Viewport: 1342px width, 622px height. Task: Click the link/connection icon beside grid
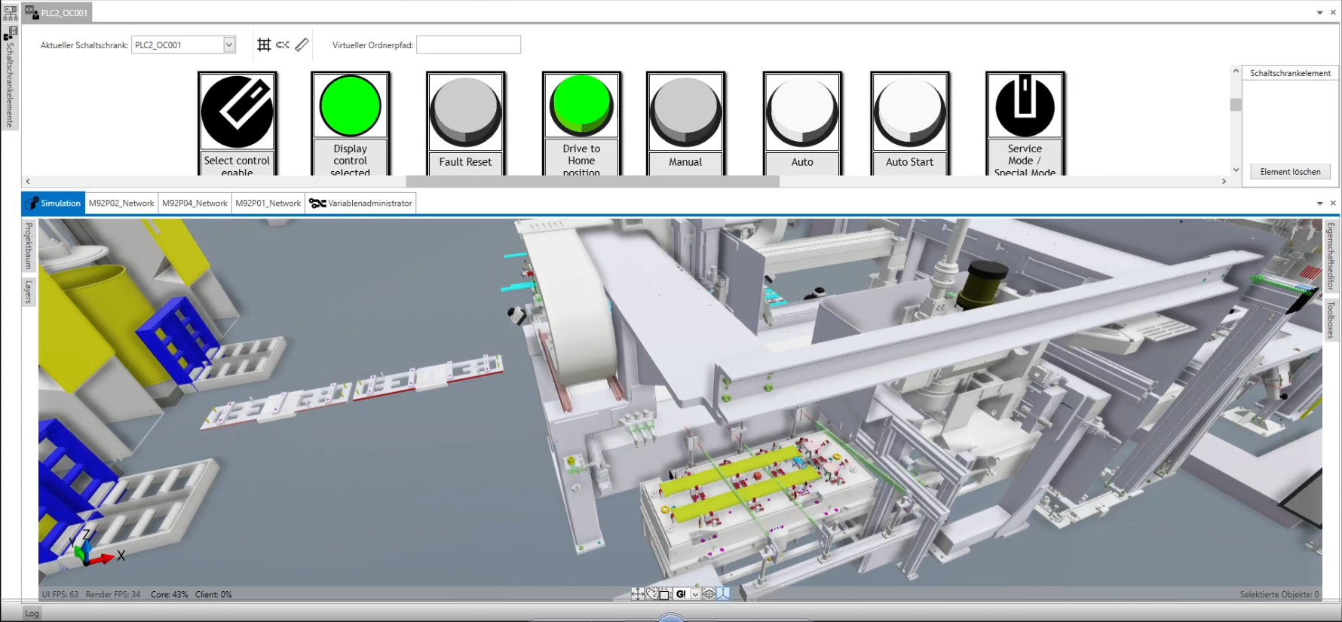click(x=283, y=45)
